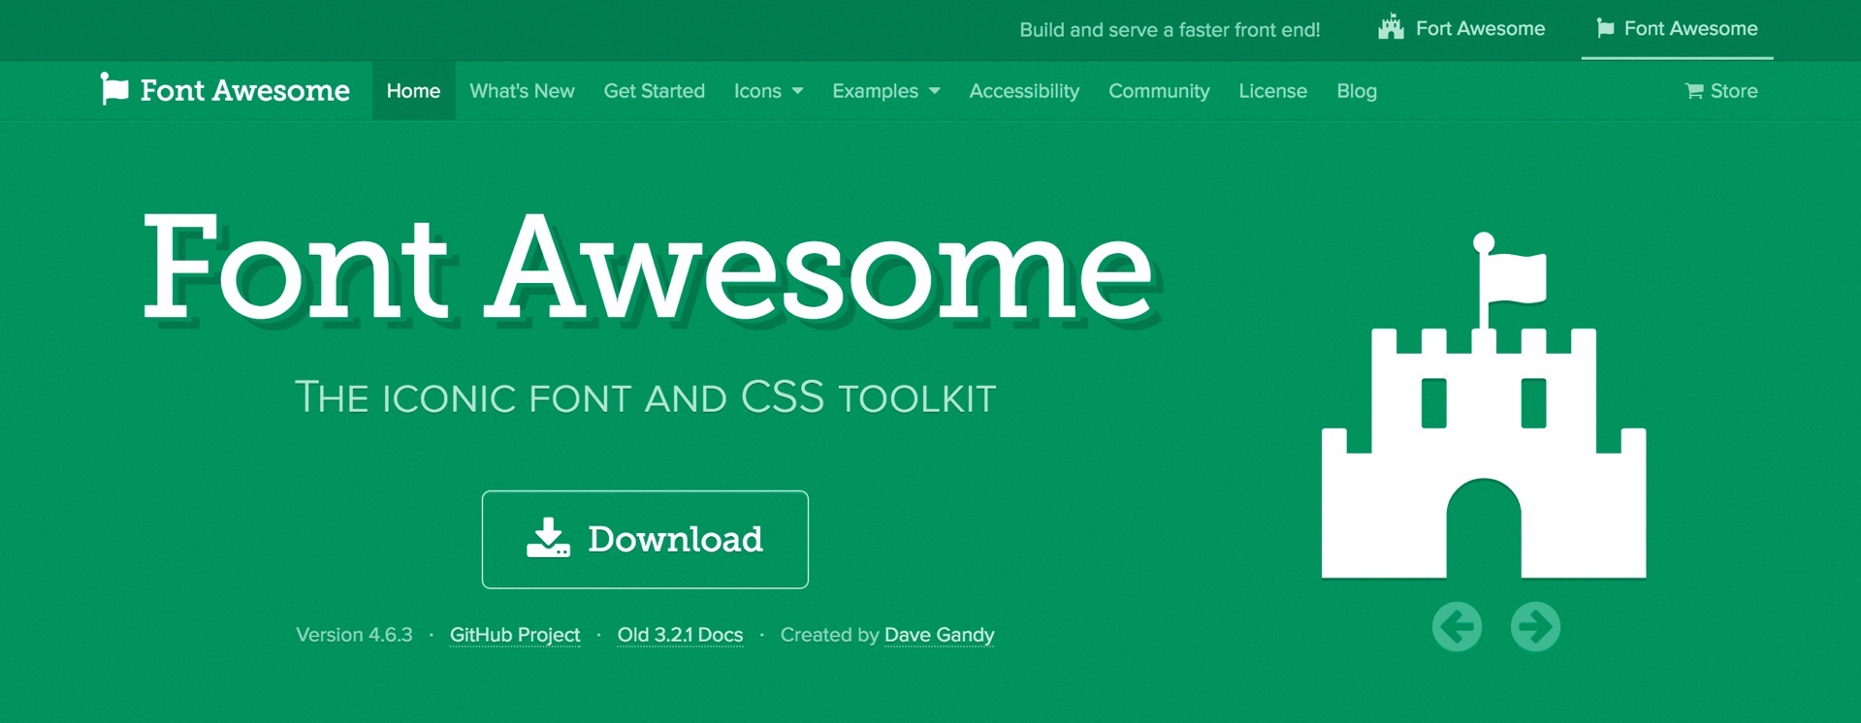This screenshot has width=1861, height=723.
Task: Click the small flag icon in the top-right Font Awesome tab
Action: tap(1605, 28)
